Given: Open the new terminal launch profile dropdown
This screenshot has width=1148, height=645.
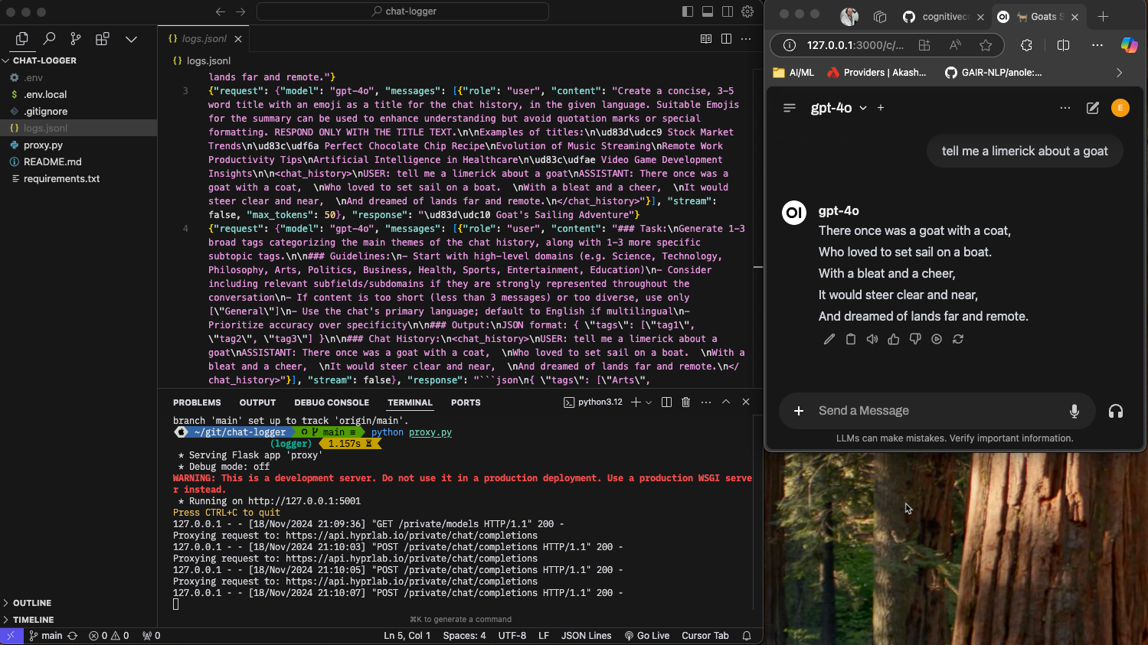Looking at the screenshot, I should point(649,402).
